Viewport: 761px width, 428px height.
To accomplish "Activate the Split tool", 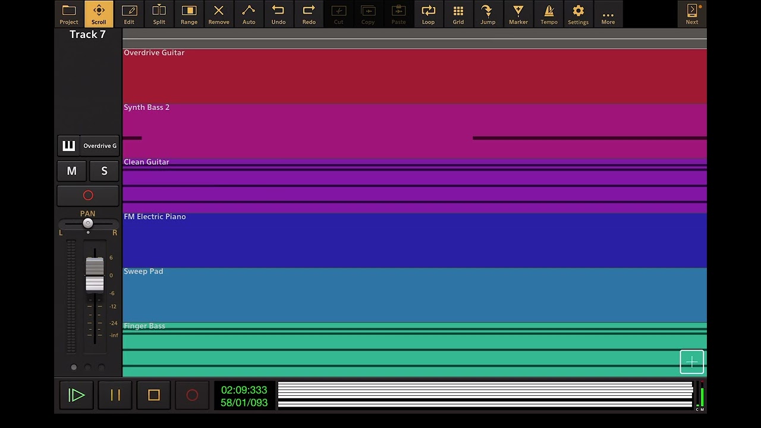I will pos(159,14).
